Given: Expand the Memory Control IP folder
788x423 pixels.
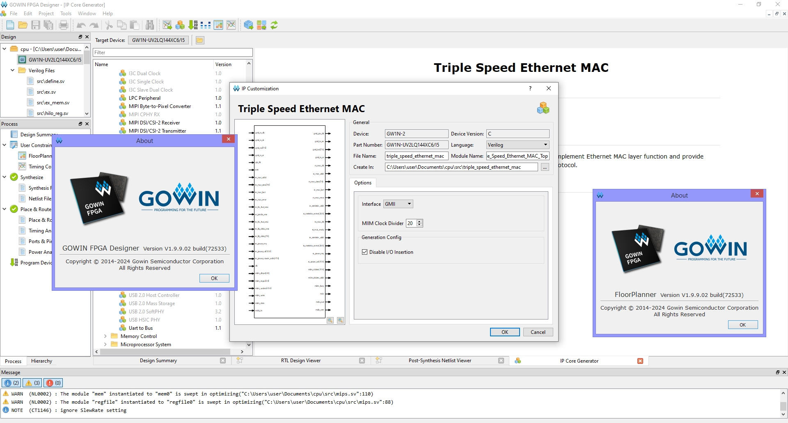Looking at the screenshot, I should tap(105, 336).
